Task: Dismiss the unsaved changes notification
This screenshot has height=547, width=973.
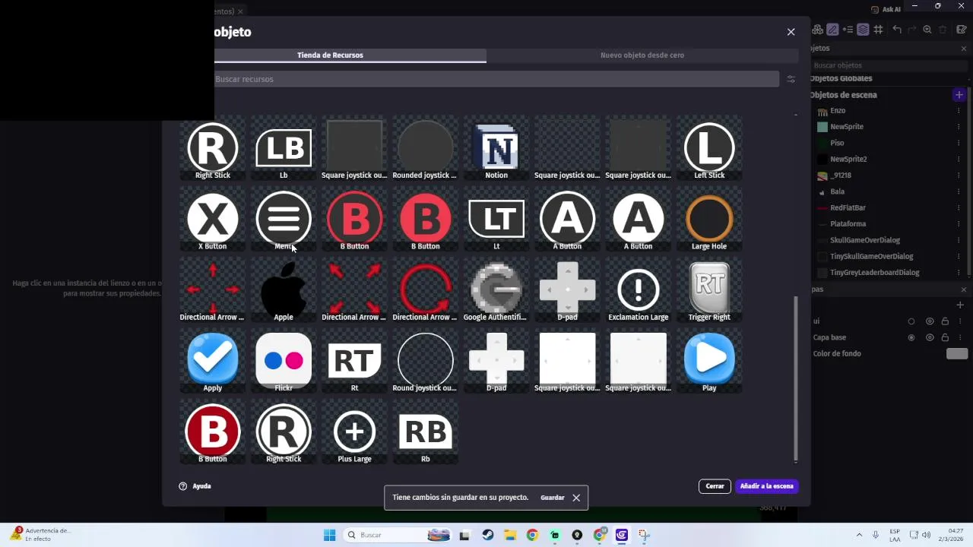Action: tap(576, 498)
